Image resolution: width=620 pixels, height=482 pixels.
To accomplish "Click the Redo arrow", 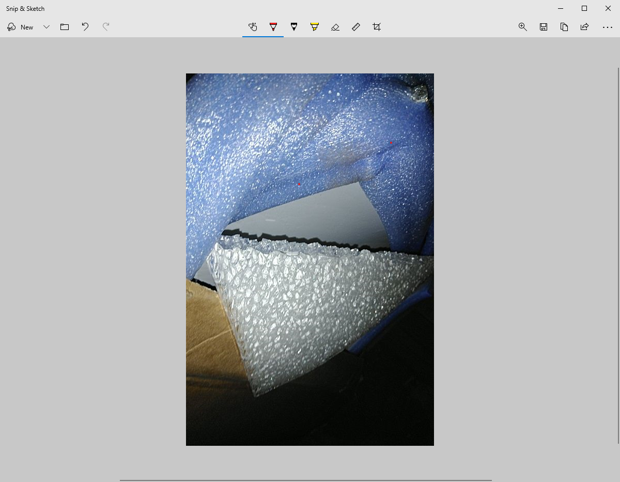I will pyautogui.click(x=106, y=27).
